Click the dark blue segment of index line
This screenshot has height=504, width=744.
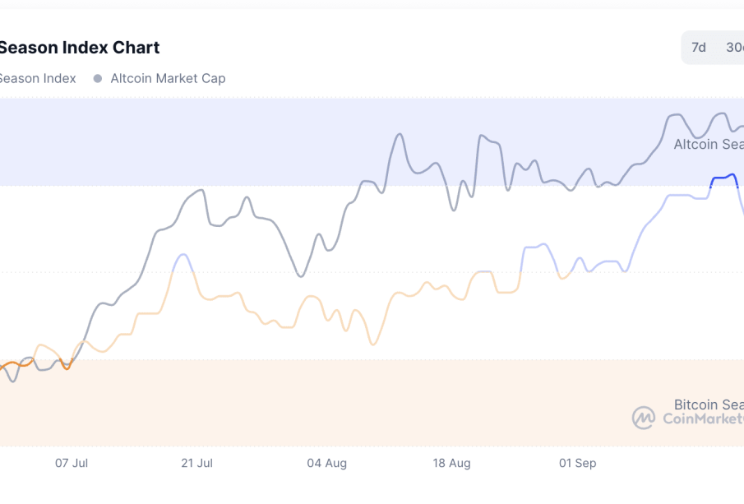click(x=723, y=178)
